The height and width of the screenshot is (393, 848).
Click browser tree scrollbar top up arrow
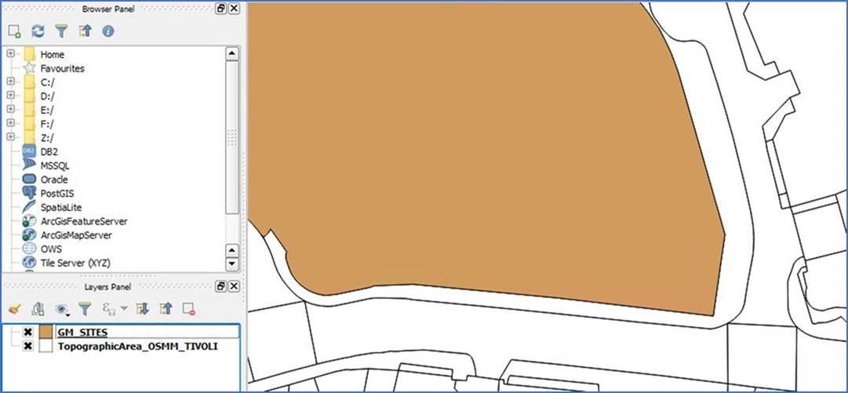tap(232, 53)
